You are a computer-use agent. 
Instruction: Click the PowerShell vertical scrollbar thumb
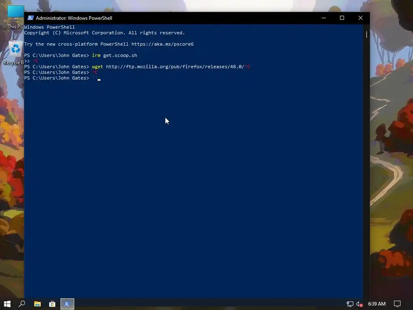pyautogui.click(x=366, y=34)
